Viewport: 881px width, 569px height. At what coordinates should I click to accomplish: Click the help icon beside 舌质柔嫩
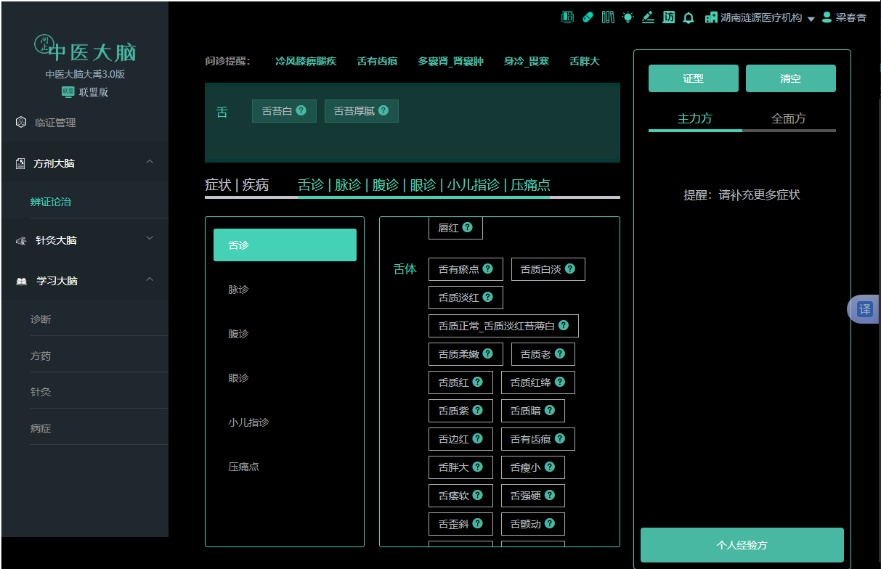(487, 353)
